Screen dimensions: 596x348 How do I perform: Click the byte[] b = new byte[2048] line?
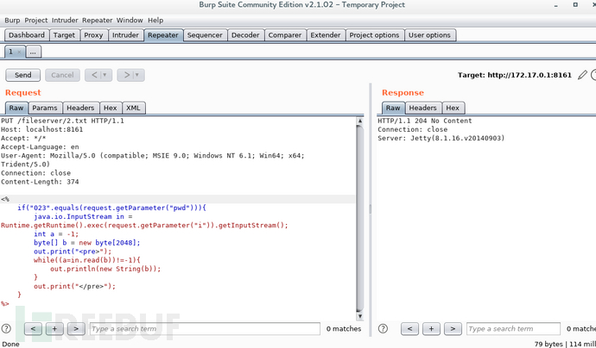click(x=87, y=243)
